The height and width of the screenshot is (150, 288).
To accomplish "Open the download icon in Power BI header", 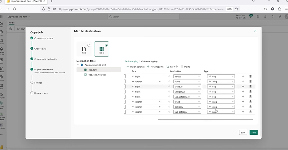I will [265, 17].
